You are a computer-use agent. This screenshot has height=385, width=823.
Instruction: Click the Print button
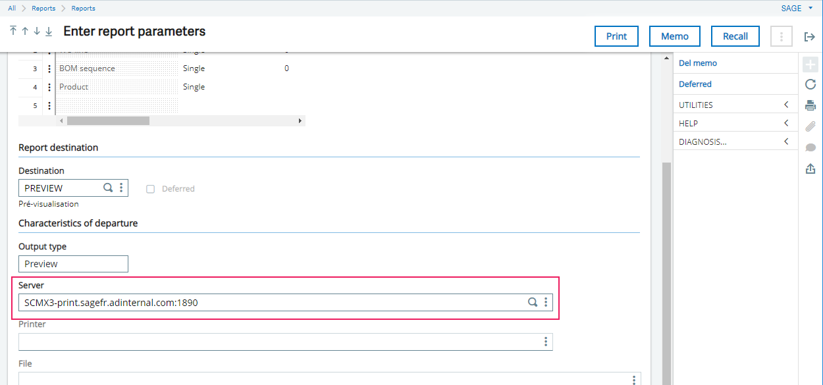[x=616, y=36]
